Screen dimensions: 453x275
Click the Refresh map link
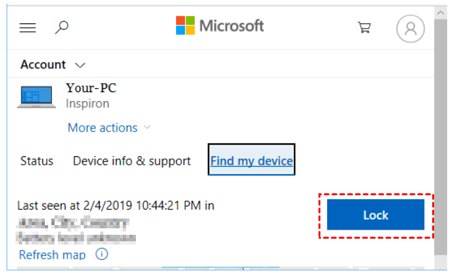point(52,255)
